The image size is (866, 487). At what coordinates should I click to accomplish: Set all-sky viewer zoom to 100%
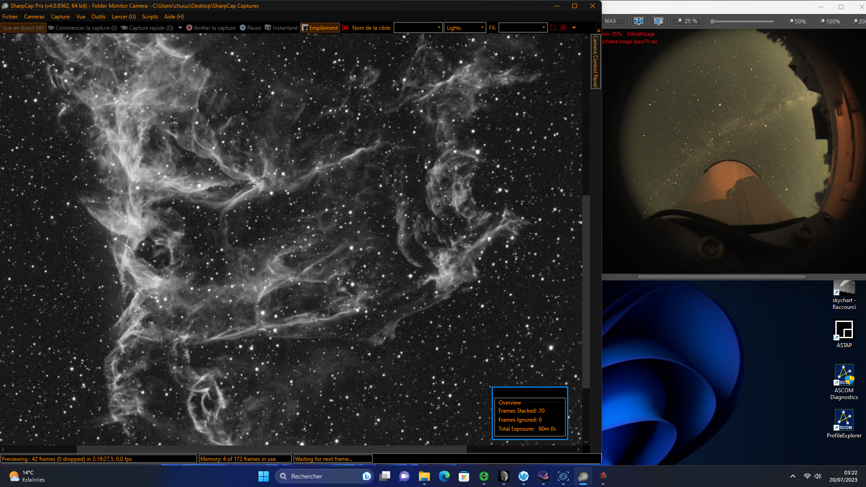pyautogui.click(x=830, y=21)
